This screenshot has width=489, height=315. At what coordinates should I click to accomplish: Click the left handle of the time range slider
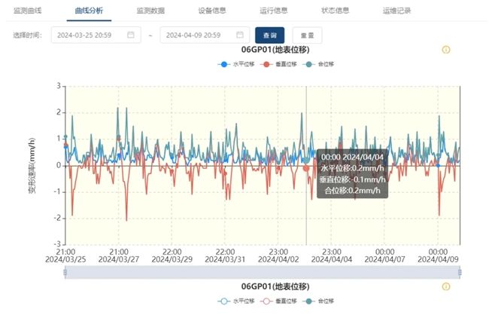point(65,272)
